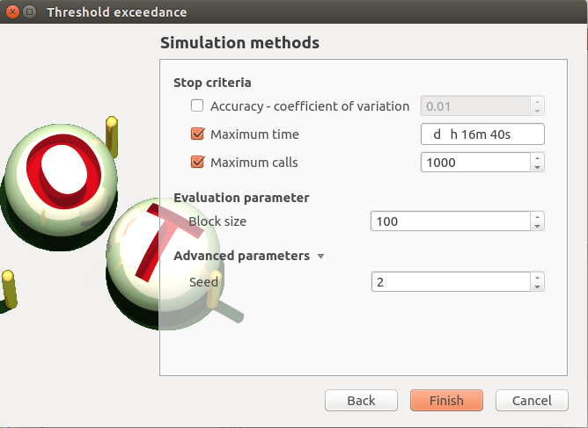Increase Maximum calls with up arrow
588x428 pixels.
(537, 157)
